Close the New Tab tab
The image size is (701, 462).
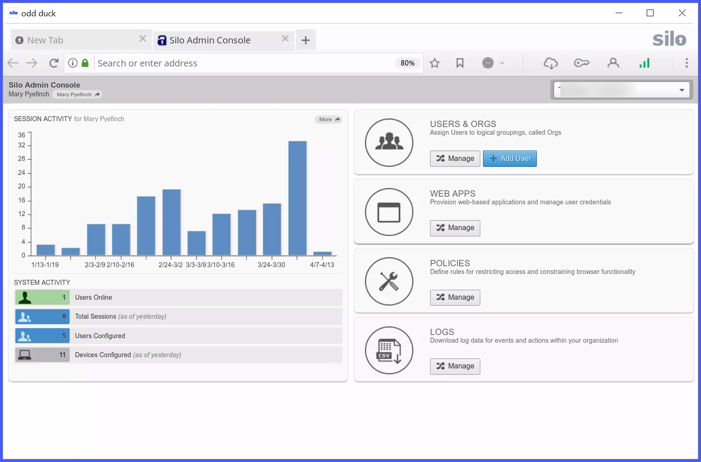click(x=143, y=39)
